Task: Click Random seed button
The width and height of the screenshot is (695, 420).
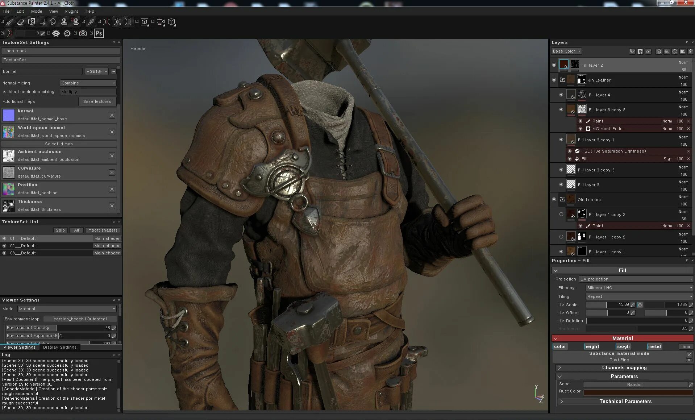Action: pos(635,384)
